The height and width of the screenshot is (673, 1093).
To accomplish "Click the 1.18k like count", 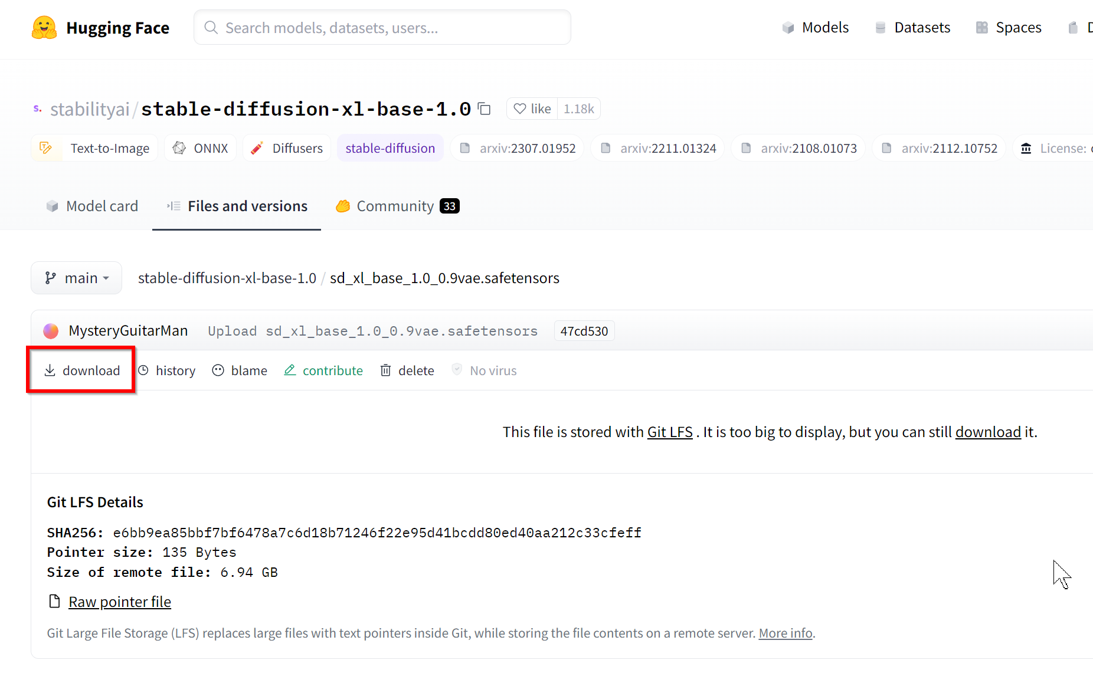I will [578, 109].
